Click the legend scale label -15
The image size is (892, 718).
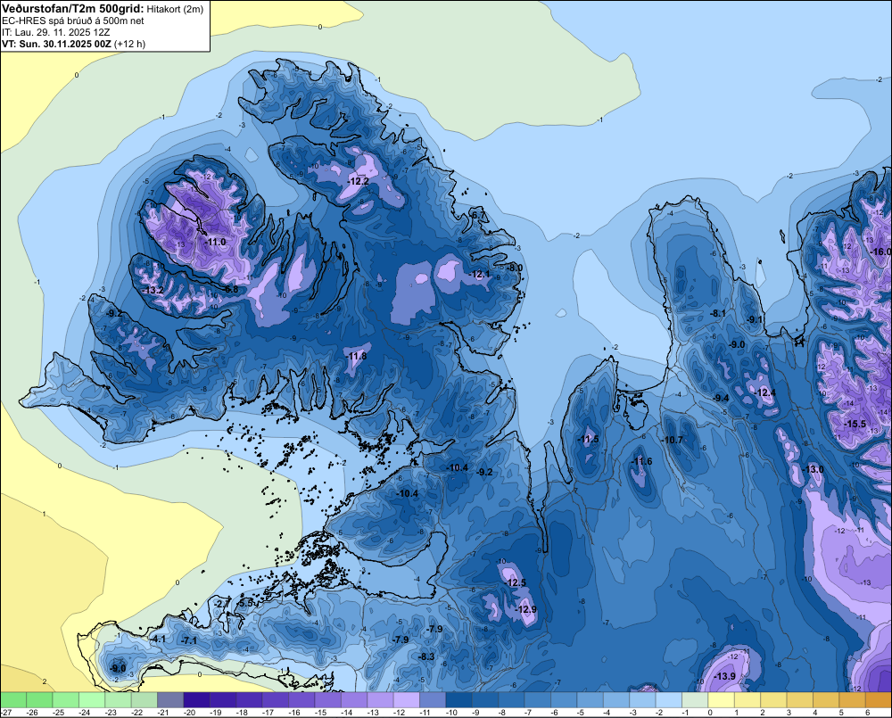tap(320, 713)
